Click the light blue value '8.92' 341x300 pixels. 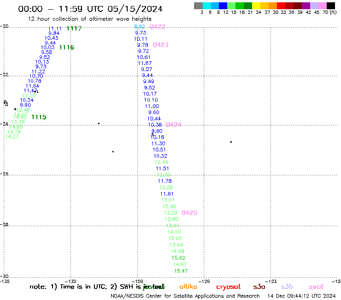[x=140, y=27]
